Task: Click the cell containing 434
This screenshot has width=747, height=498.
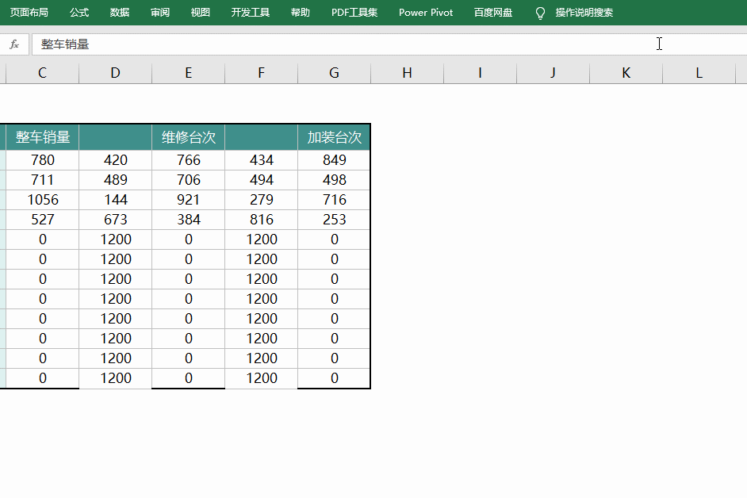Action: pyautogui.click(x=261, y=160)
